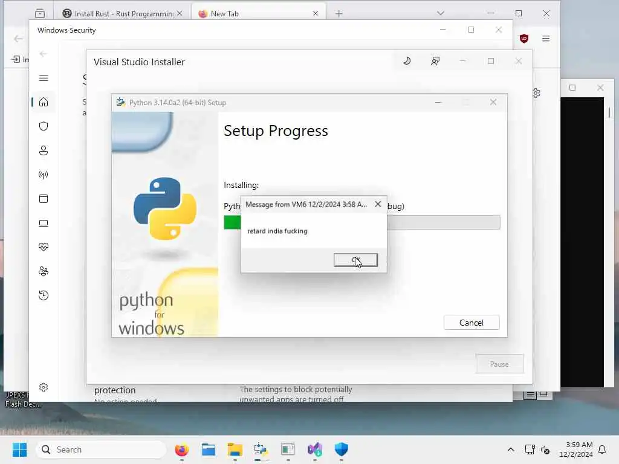Open Family options icon in Windows Security

pos(44,271)
